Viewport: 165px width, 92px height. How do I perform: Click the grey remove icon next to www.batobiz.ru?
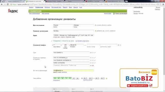93,53
